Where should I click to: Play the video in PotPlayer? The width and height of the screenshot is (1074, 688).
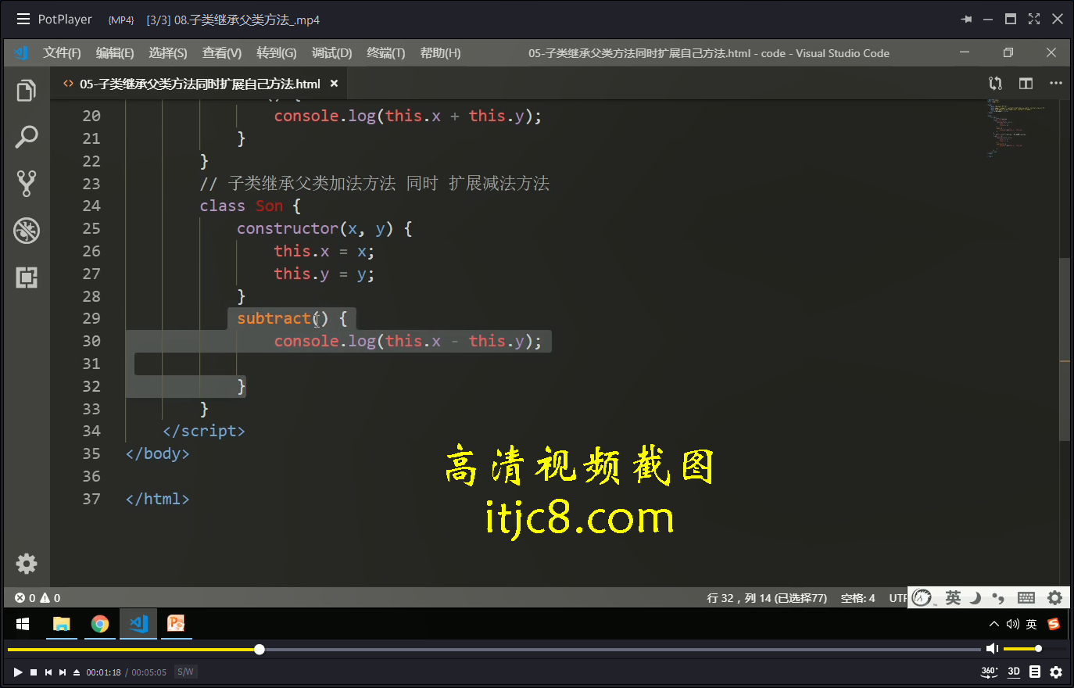pos(17,672)
